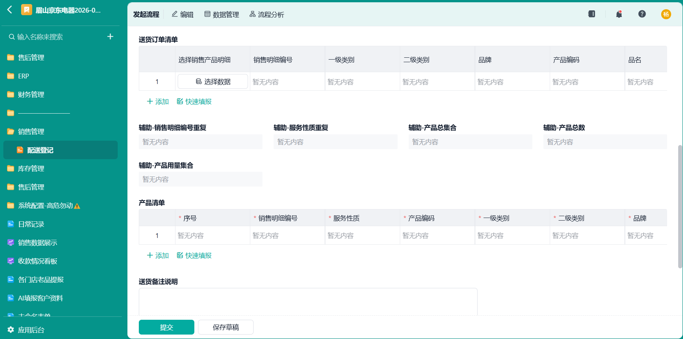This screenshot has height=339, width=683.
Task: Click 添加 under 产品清单
Action: tap(158, 255)
